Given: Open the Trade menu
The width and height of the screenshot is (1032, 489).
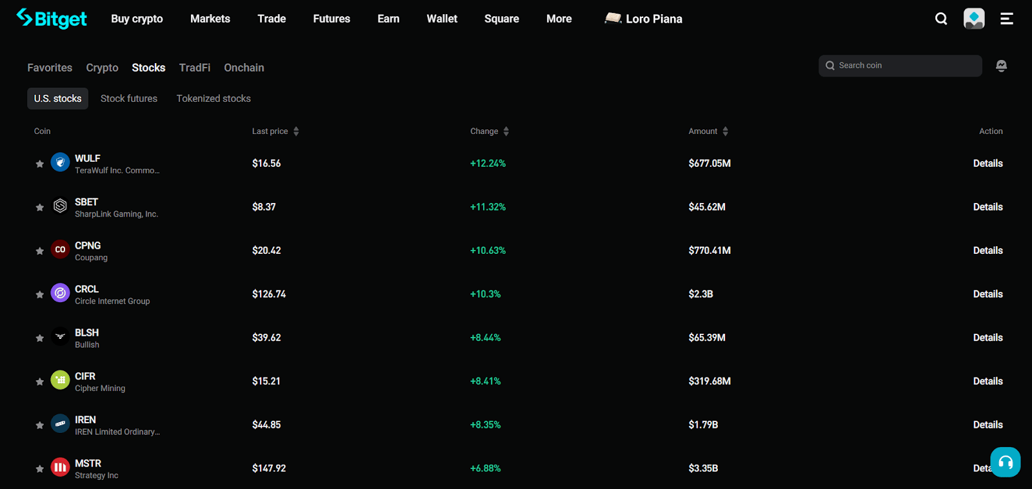Looking at the screenshot, I should coord(272,19).
